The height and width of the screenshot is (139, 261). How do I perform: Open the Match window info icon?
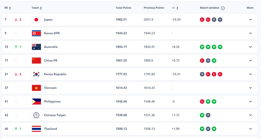tap(223, 8)
